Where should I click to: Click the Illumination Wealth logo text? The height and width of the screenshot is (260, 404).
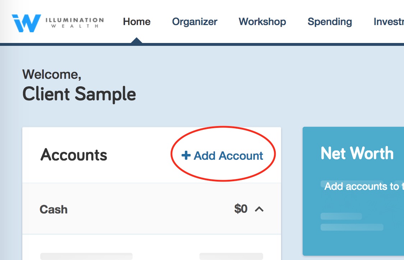[75, 23]
